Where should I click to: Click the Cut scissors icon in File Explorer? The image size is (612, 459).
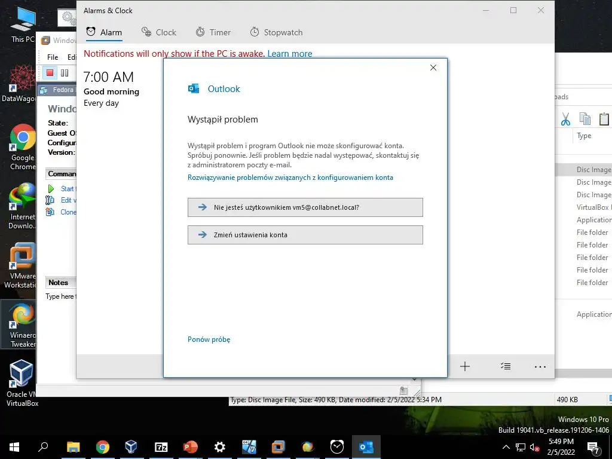565,119
